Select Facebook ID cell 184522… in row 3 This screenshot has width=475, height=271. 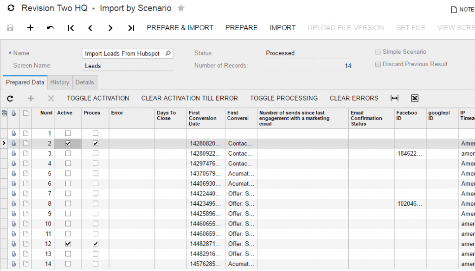point(411,154)
